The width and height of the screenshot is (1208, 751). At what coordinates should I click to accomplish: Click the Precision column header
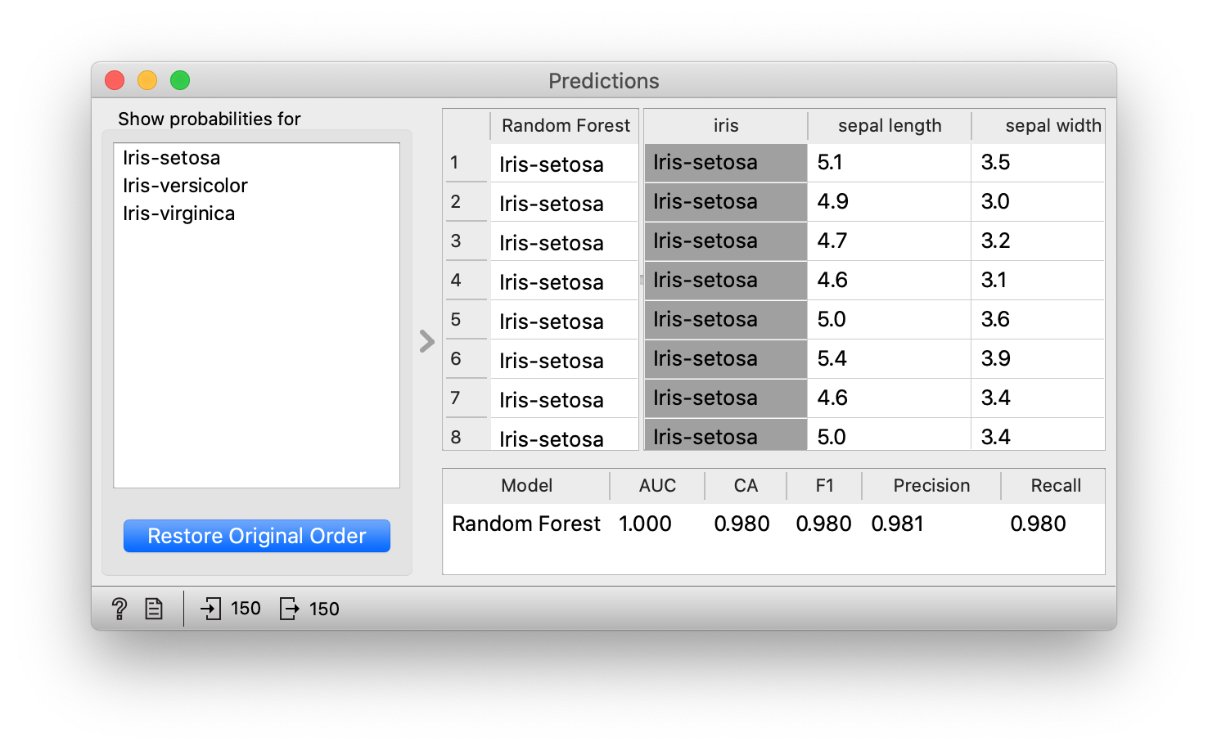(931, 486)
